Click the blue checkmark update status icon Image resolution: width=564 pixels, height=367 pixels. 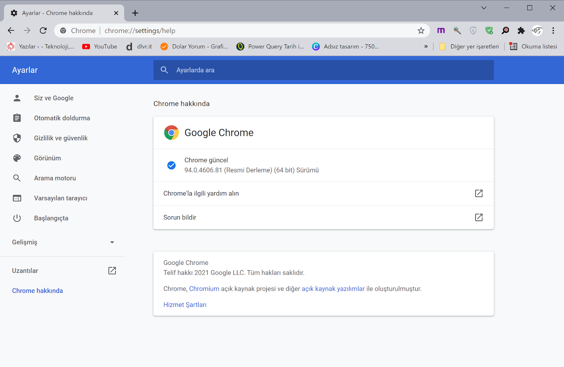[x=171, y=165]
